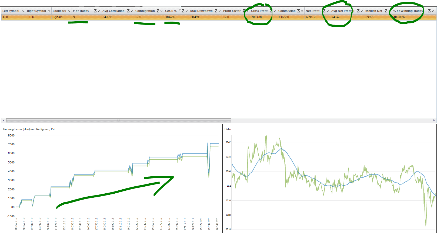This screenshot has height=233, width=437.
Task: Sort by the Cointegration column header
Action: click(145, 11)
